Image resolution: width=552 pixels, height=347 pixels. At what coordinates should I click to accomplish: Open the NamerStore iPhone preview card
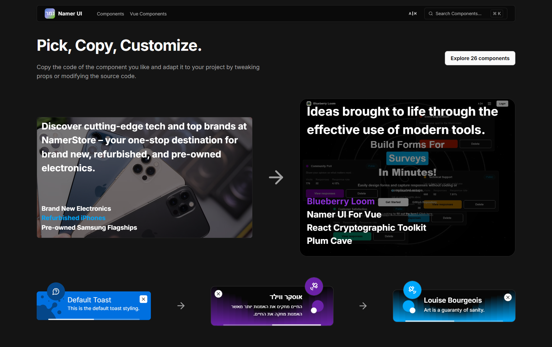tap(144, 177)
